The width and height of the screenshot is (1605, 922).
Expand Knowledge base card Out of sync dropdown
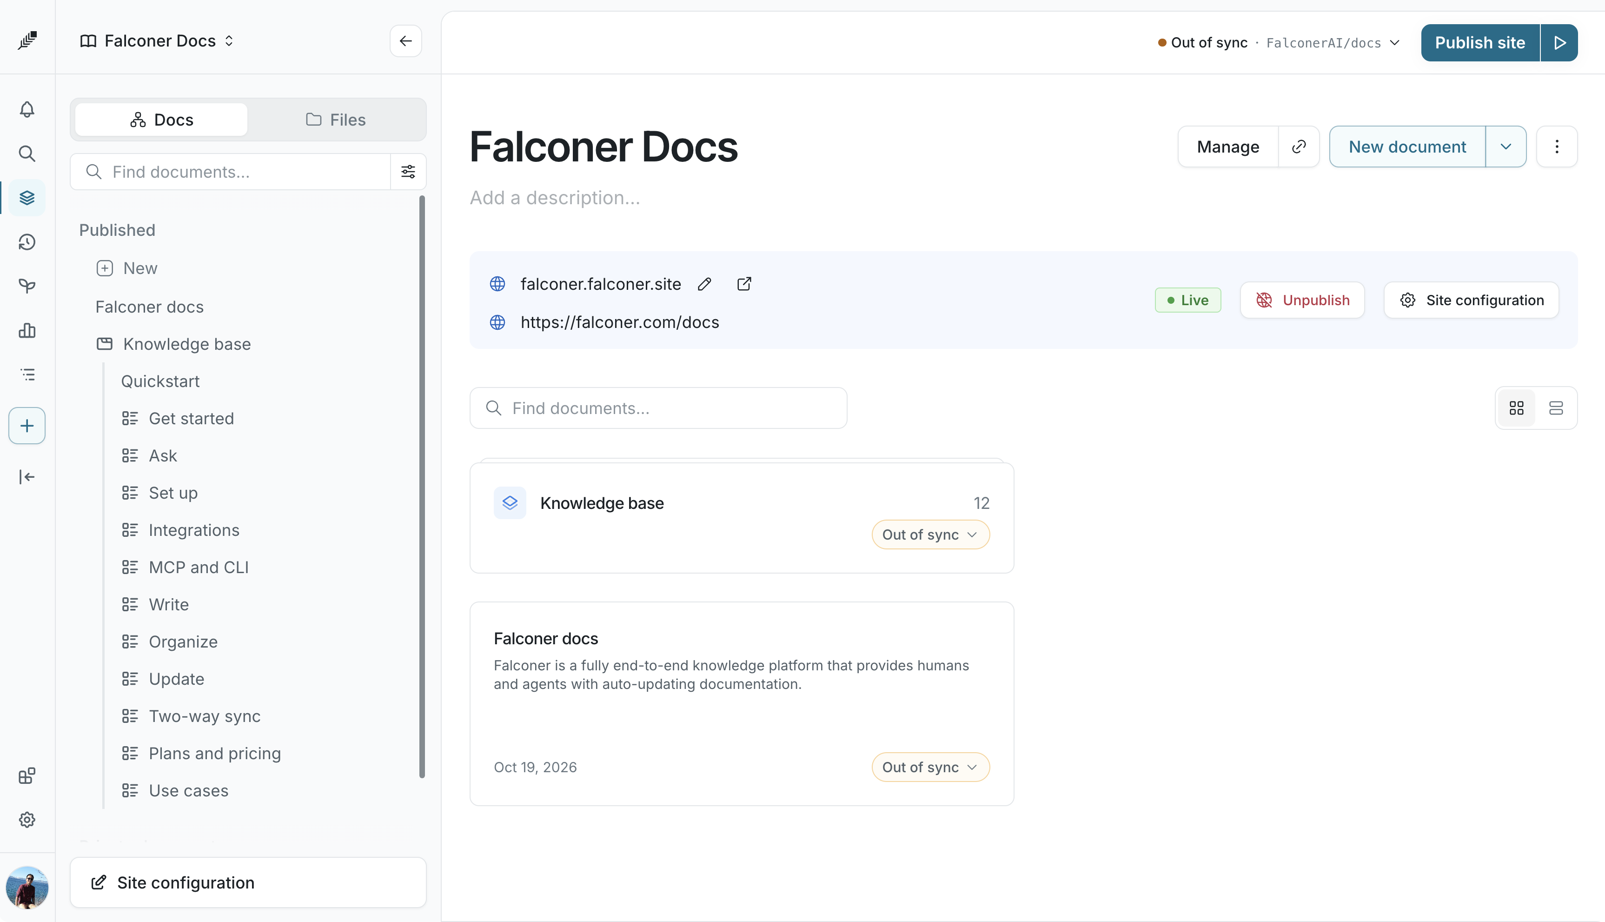930,535
